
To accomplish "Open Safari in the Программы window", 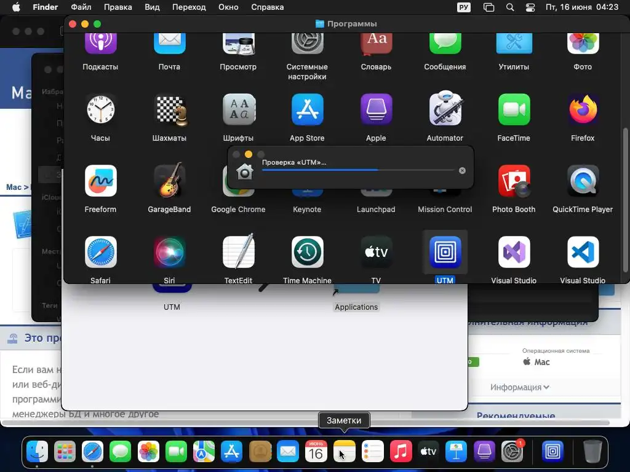I will coord(100,252).
